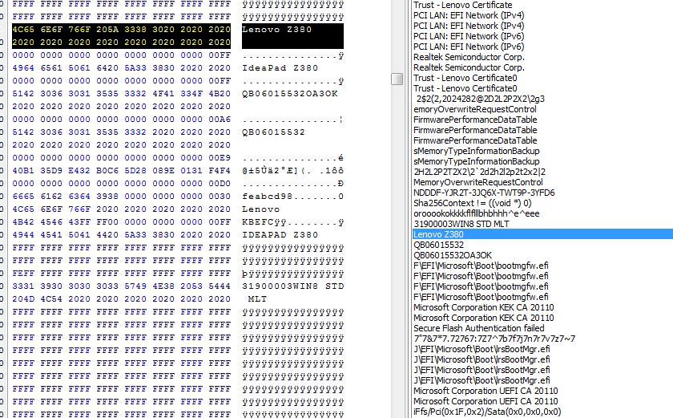
Task: Click hex word '6665' in the hex pane
Action: click(23, 196)
